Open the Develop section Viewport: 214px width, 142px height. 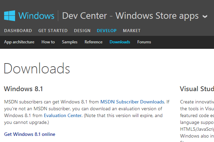tap(106, 31)
